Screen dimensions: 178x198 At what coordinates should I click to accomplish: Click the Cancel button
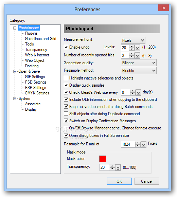[x=147, y=181]
